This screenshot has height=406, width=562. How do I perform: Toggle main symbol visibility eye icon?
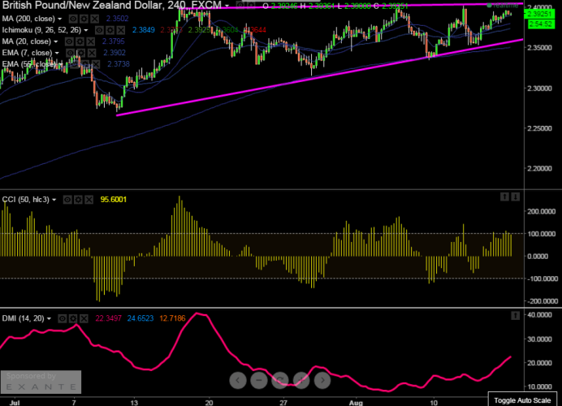point(240,6)
